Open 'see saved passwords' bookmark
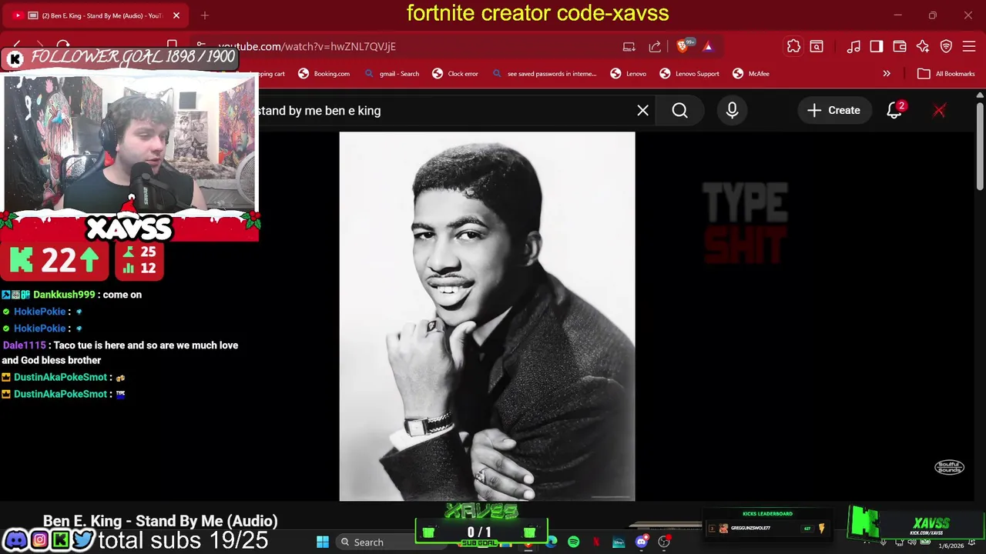Screen dimensions: 986x554 (544, 74)
